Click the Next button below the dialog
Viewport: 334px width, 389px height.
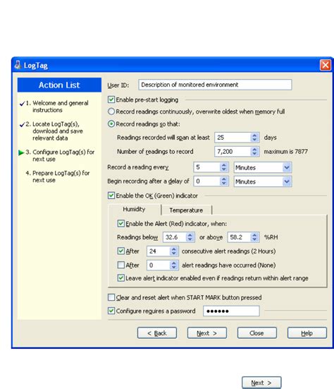coord(261,383)
